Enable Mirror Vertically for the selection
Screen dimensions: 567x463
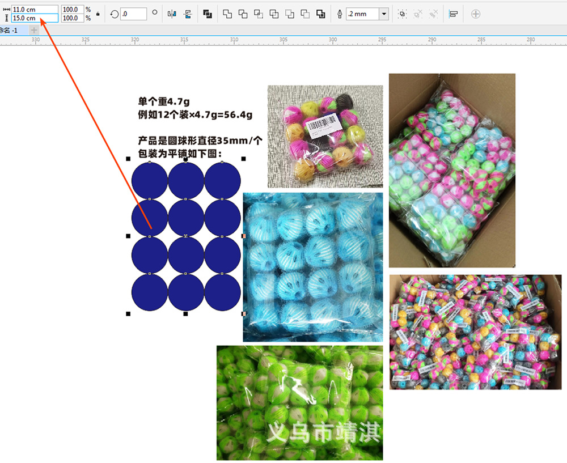pos(187,14)
